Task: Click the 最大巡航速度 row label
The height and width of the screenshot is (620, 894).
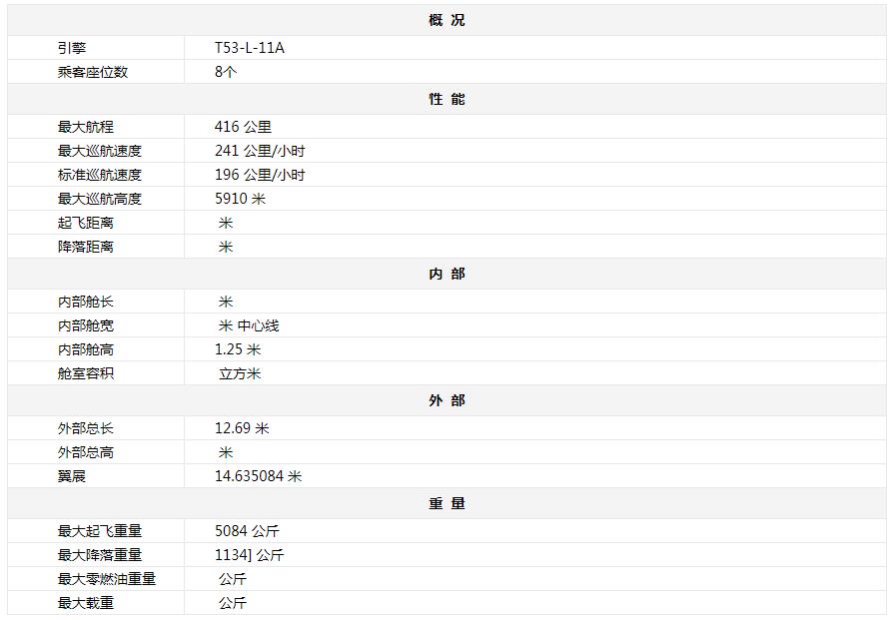Action: click(100, 151)
